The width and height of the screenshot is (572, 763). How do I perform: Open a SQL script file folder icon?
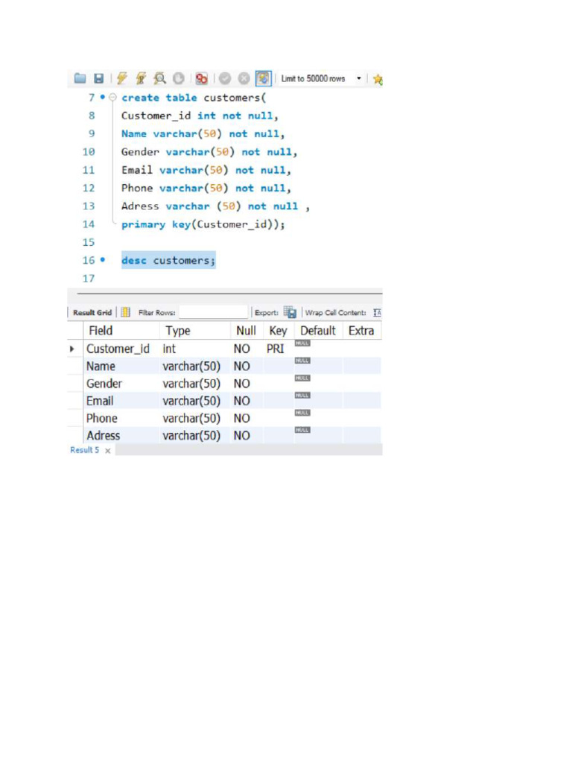(80, 78)
